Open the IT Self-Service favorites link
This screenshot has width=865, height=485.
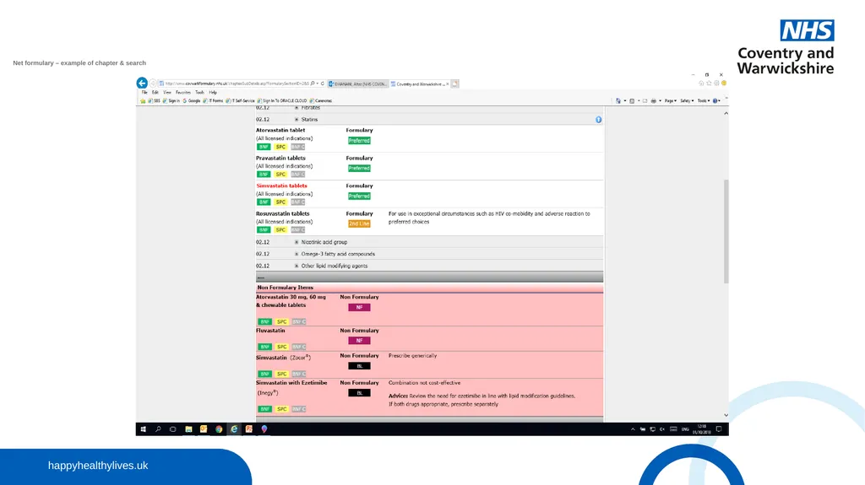(x=240, y=101)
